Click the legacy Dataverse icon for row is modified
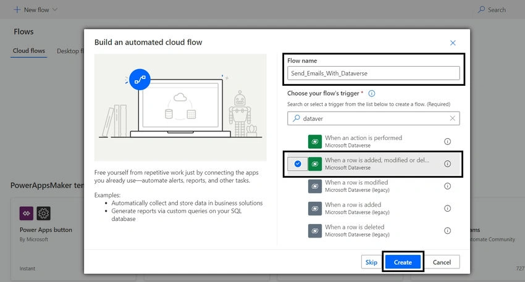525x282 pixels. (315, 186)
